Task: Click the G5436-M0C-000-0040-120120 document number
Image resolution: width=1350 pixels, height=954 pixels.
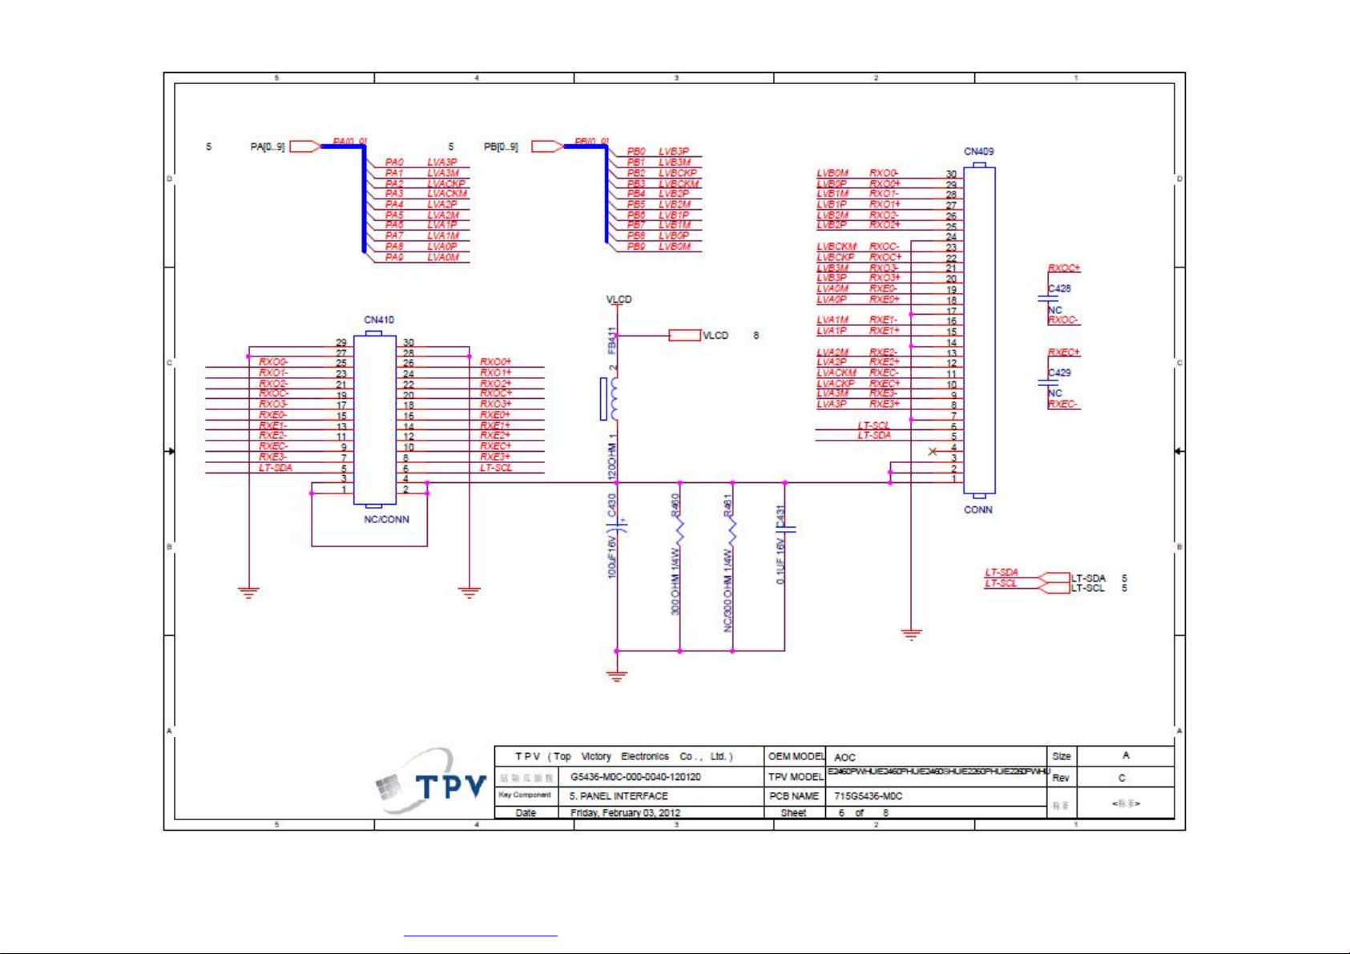Action: [x=635, y=777]
